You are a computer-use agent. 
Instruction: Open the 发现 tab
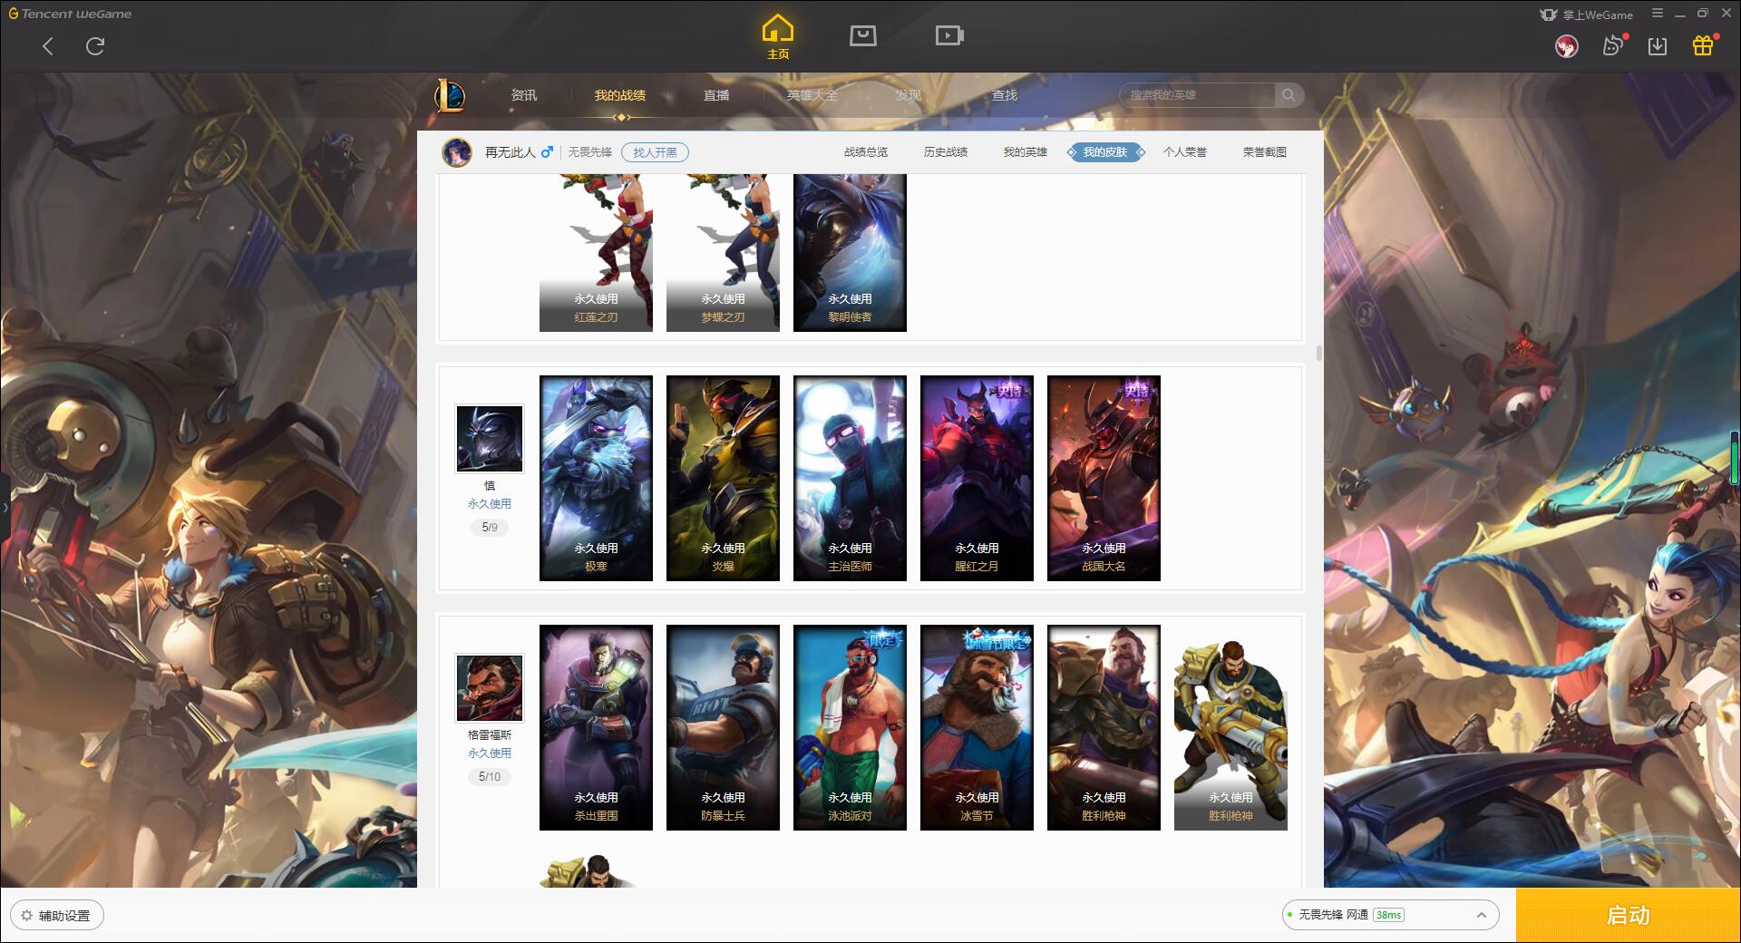click(908, 95)
